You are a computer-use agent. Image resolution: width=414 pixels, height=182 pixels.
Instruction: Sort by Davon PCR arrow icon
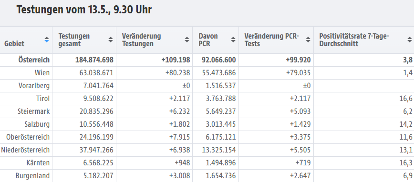(233, 40)
